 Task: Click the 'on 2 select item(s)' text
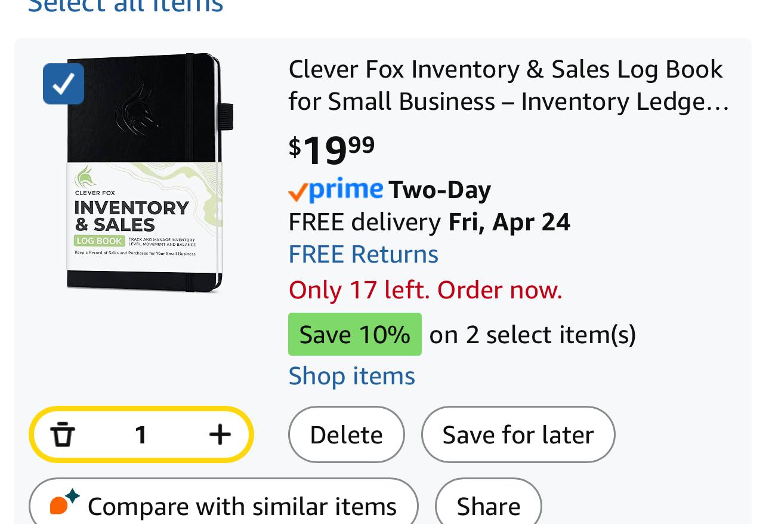532,334
